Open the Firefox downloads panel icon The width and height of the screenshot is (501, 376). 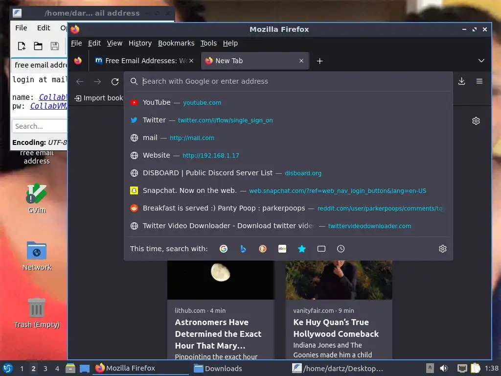462,81
